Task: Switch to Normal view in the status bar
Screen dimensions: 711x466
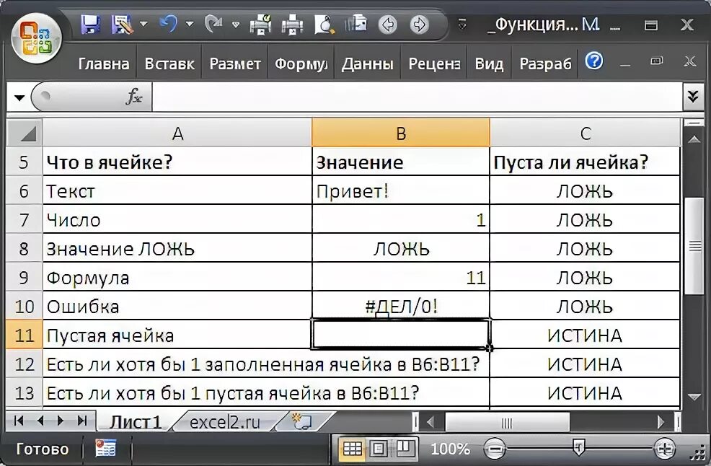Action: pos(353,449)
